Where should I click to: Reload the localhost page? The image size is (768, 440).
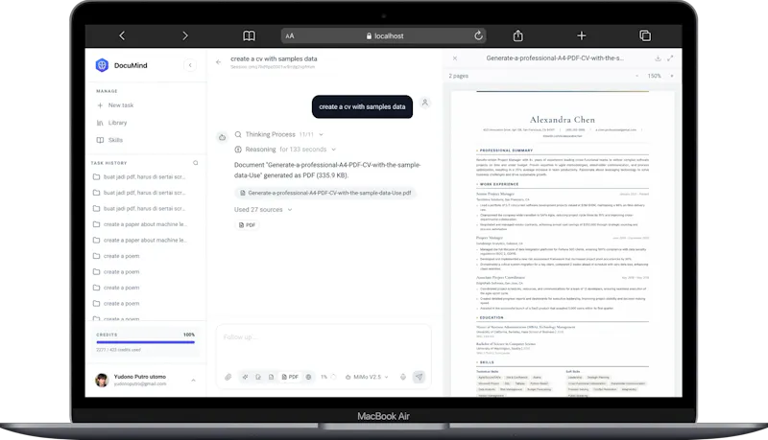coord(478,35)
